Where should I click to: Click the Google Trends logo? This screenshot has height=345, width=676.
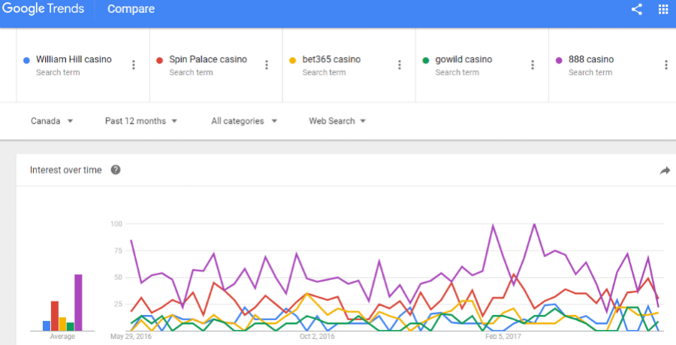pos(43,9)
